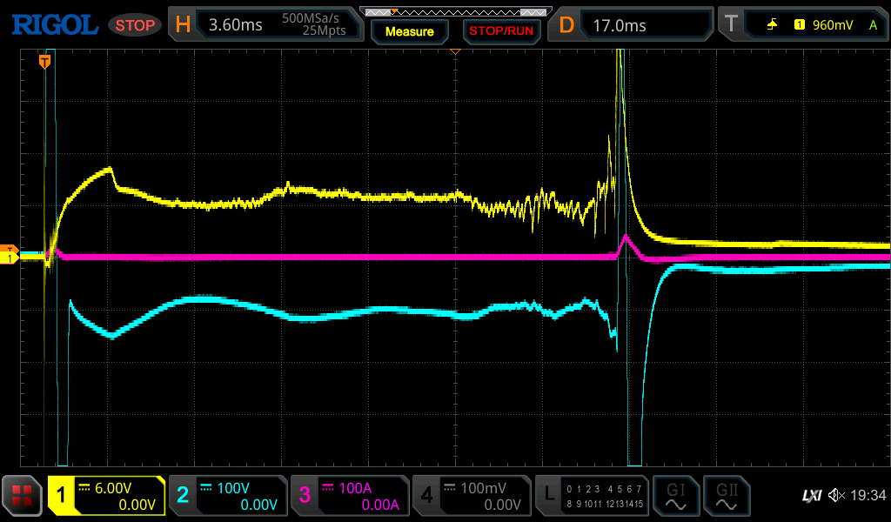Enable channel 4 with 100mV scale
Screen dimensions: 891x522
(x=472, y=496)
